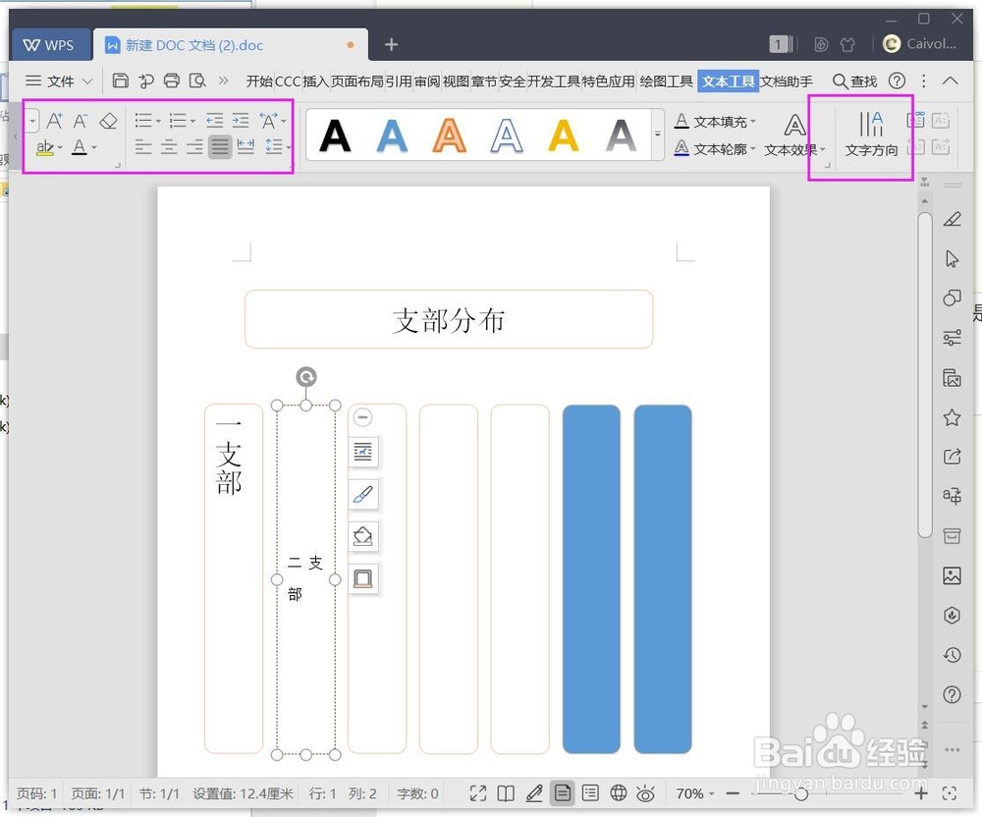Open the bulleted list dropdown arrow
Screen dimensions: 982x817
coord(158,120)
